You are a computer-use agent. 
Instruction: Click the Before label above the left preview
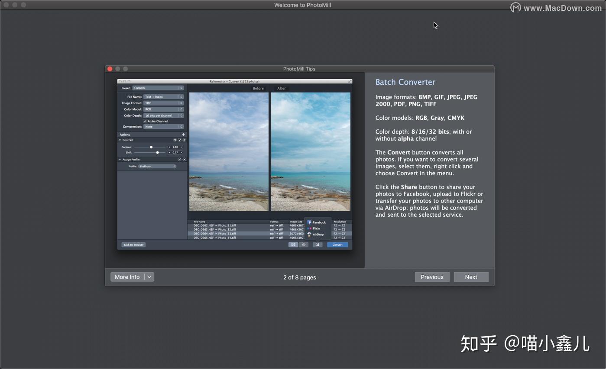click(258, 88)
